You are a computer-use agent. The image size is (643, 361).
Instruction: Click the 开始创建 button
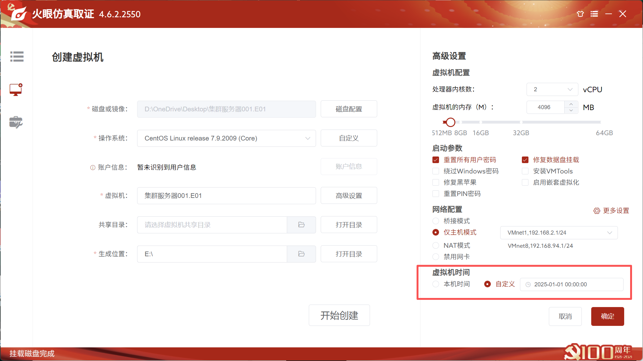pos(339,315)
